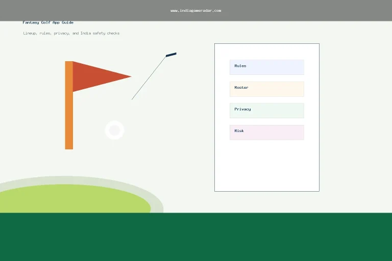Click the Fantasy Golf App Guide heading
The width and height of the screenshot is (392, 261).
point(48,22)
